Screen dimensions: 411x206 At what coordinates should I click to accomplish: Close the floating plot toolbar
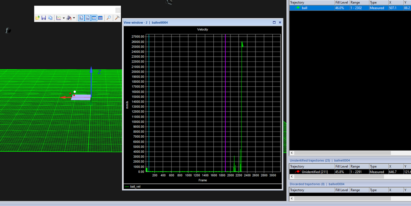click(118, 10)
